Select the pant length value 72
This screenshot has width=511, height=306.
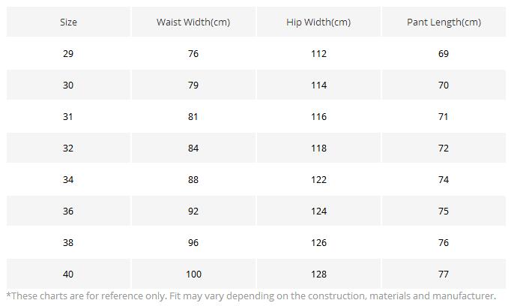(x=444, y=148)
